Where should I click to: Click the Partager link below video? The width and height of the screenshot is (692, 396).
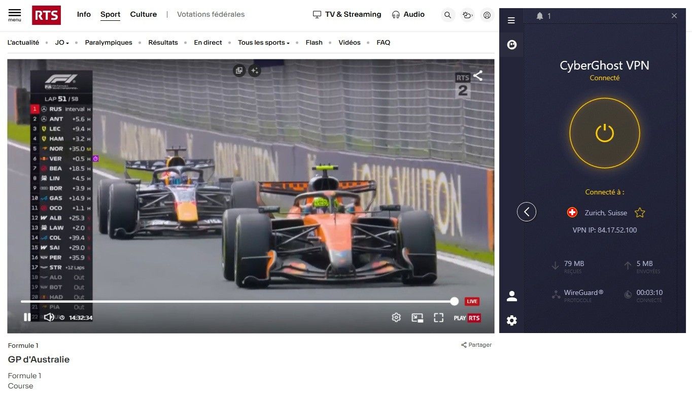pos(476,345)
